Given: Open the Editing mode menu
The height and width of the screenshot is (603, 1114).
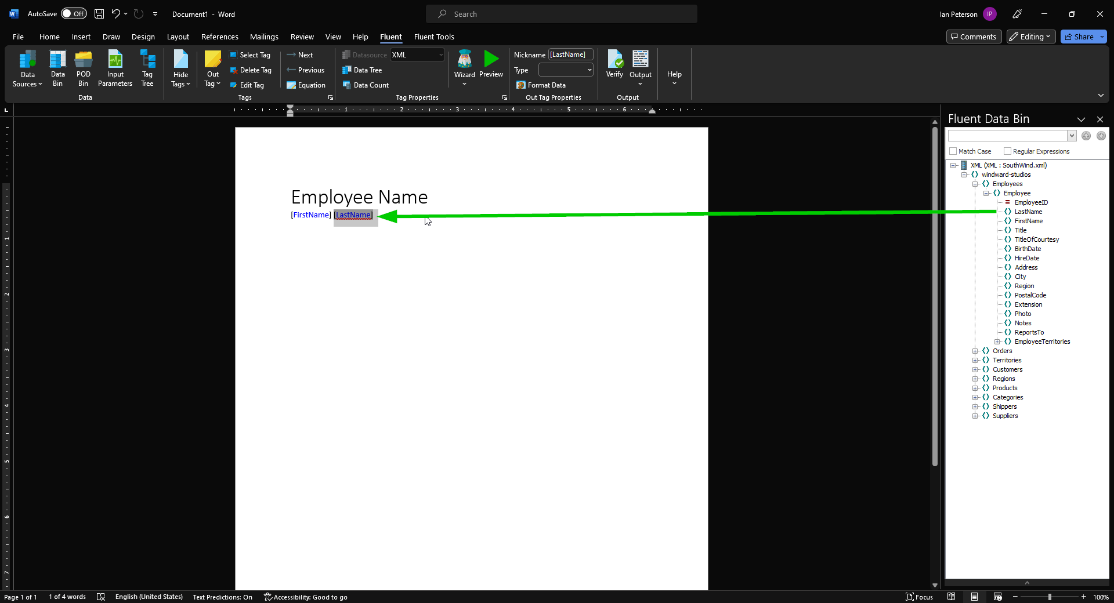Looking at the screenshot, I should pos(1030,37).
